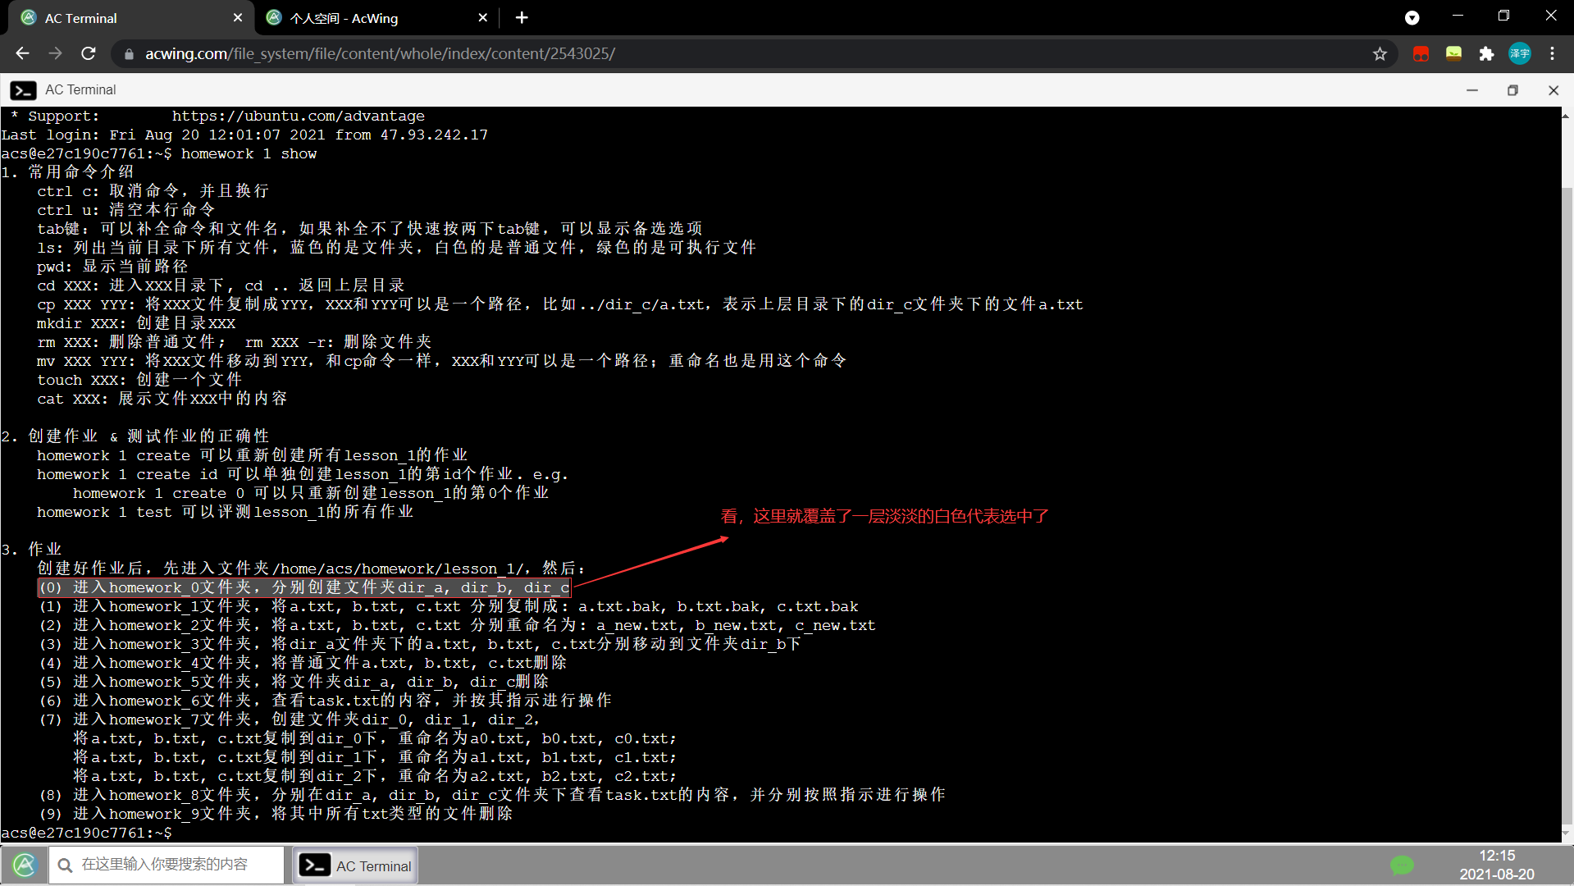This screenshot has width=1574, height=886.
Task: Click the '3. 作业' heading
Action: coord(32,550)
